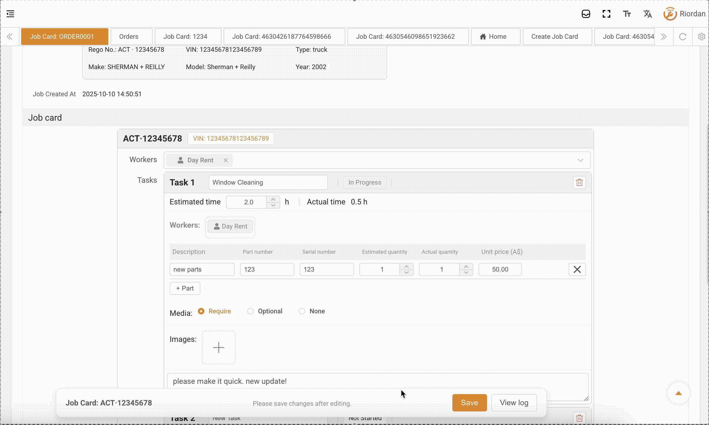Refresh the page using the reload icon

[x=683, y=36]
